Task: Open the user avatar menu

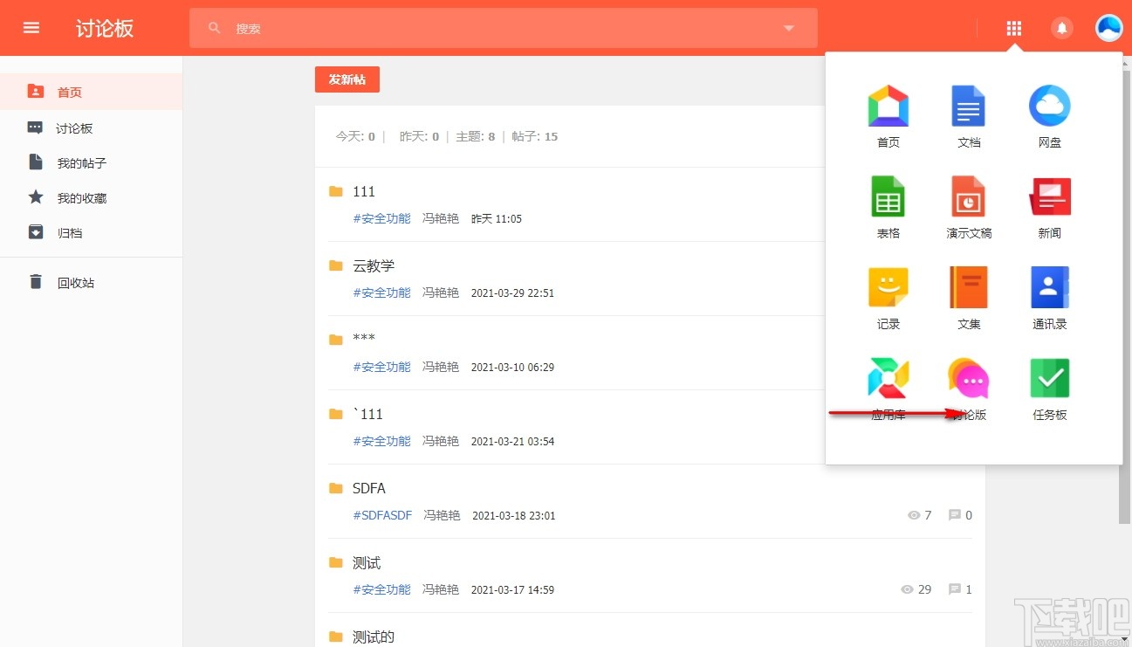Action: [x=1108, y=28]
